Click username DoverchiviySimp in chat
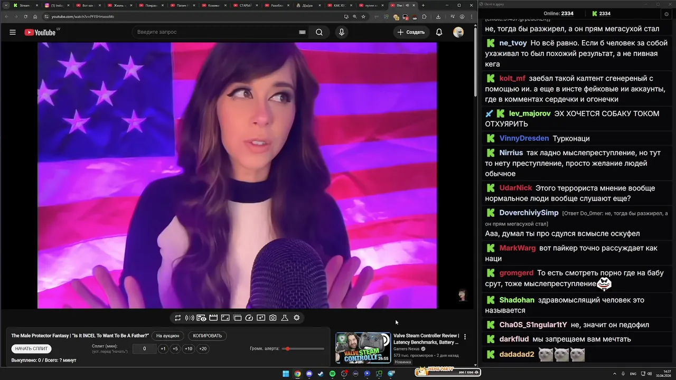This screenshot has height=380, width=676. point(529,213)
